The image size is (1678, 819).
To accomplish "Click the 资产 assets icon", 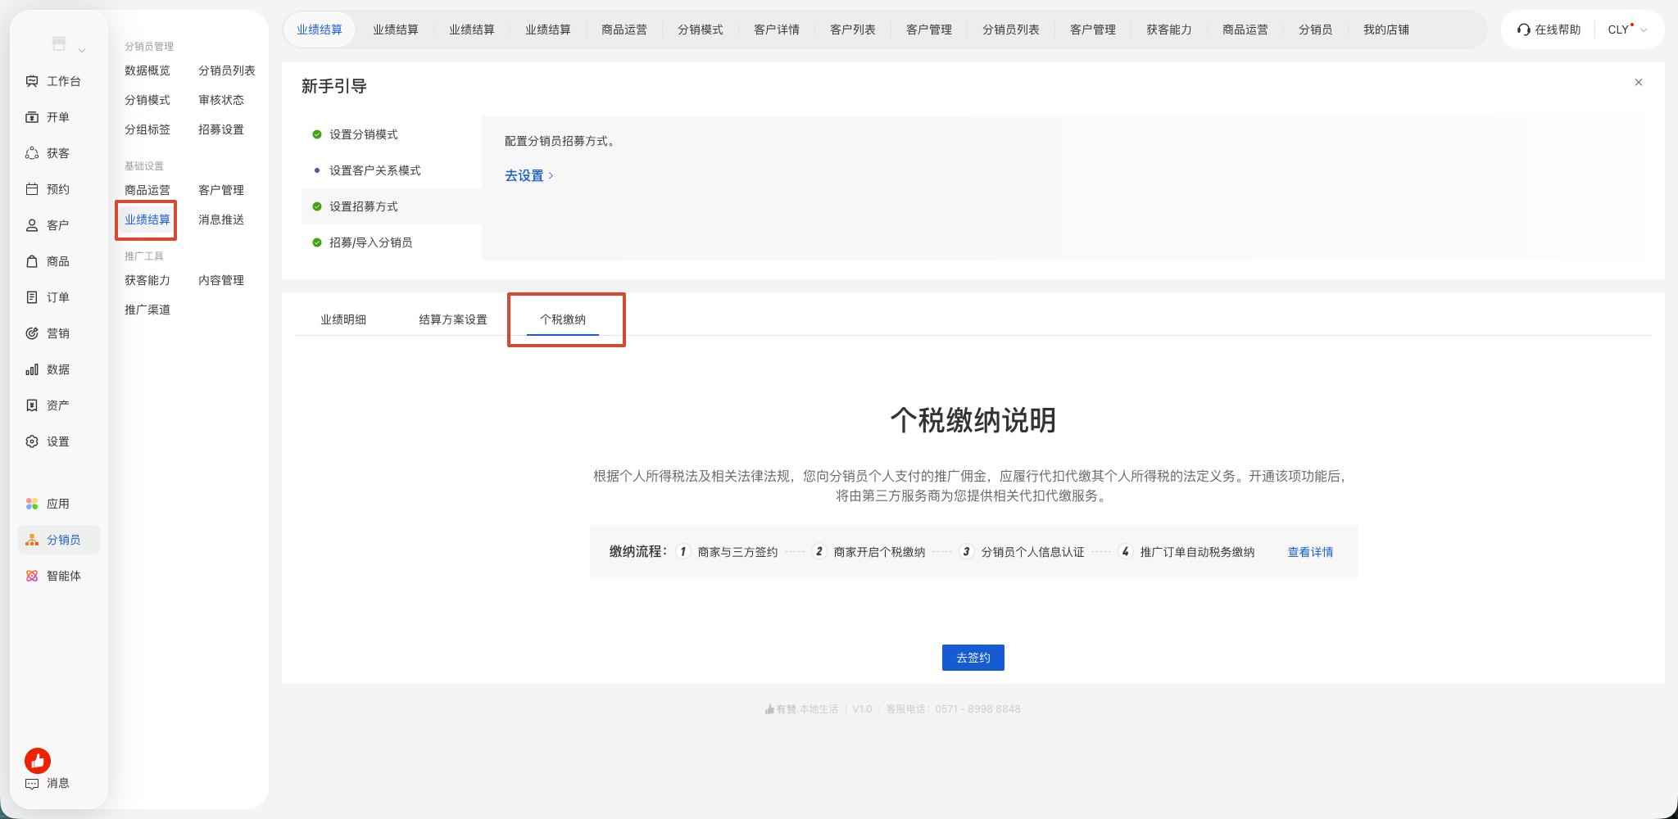I will (32, 405).
